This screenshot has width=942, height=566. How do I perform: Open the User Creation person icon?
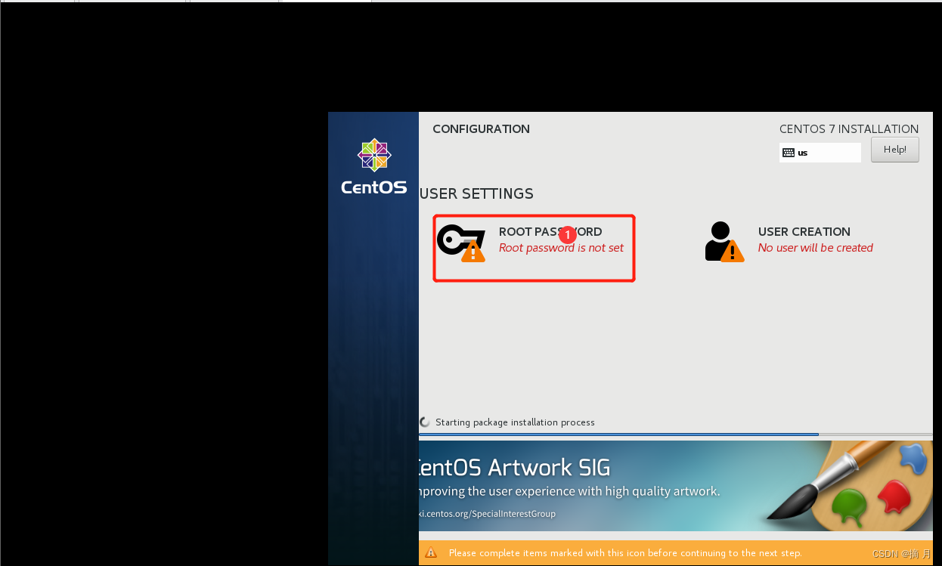[724, 242]
